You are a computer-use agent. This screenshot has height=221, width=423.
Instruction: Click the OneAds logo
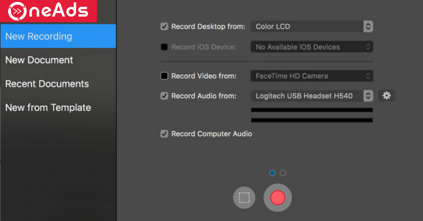click(48, 11)
